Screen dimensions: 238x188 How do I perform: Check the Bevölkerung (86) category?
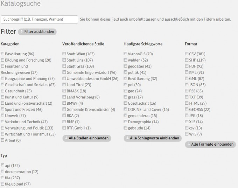2,54
